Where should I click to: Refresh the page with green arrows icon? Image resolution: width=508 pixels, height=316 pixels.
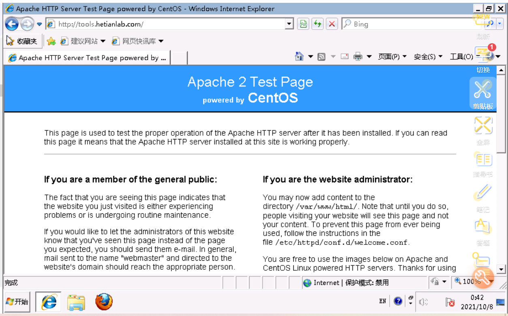318,24
